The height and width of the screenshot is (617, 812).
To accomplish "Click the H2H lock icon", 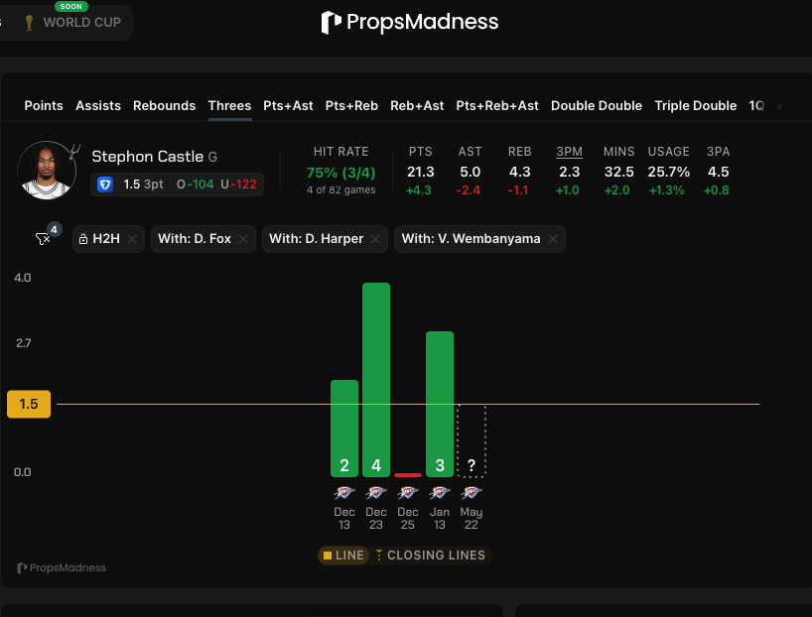I will [x=82, y=239].
